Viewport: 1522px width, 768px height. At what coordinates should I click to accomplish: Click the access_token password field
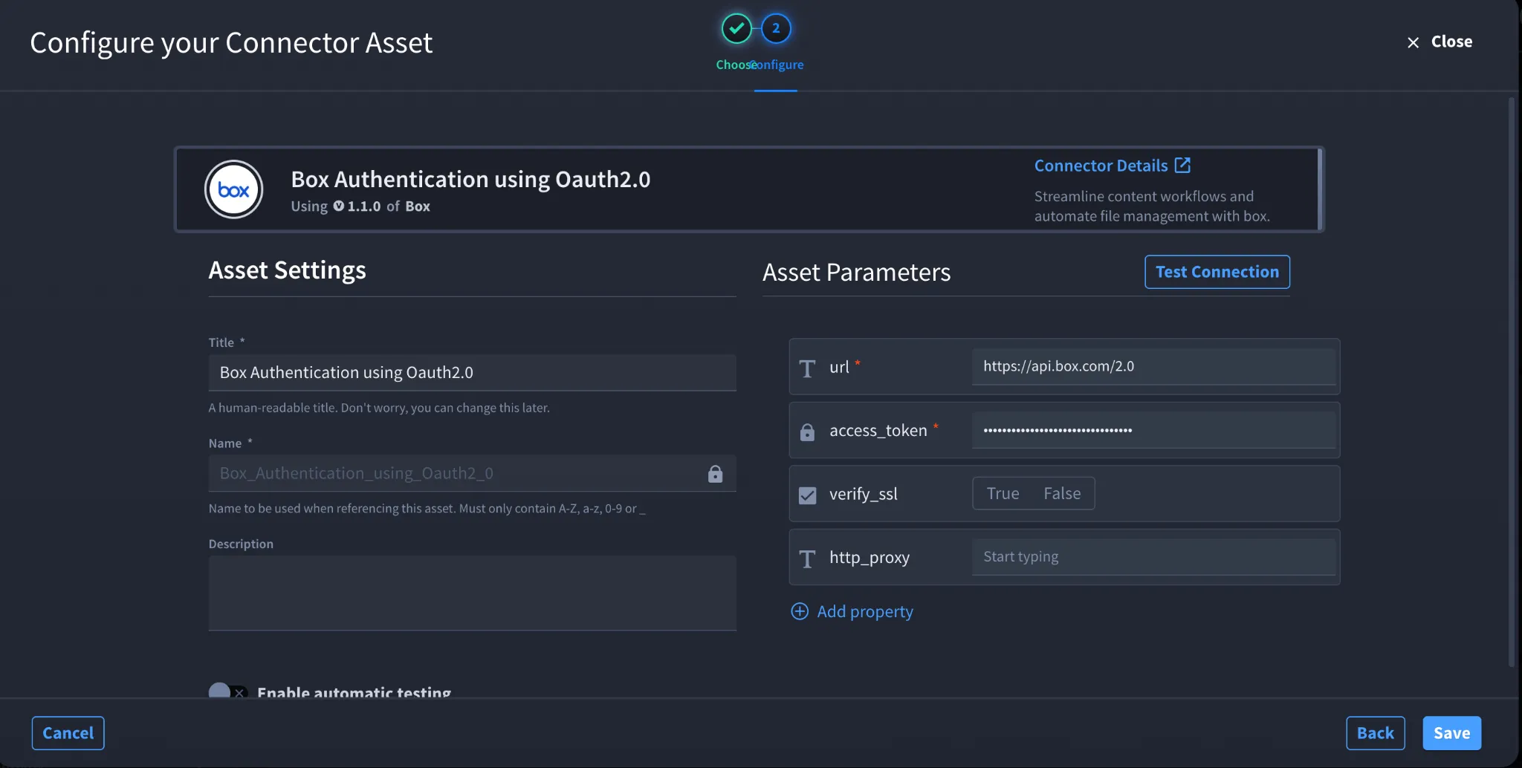pos(1153,430)
